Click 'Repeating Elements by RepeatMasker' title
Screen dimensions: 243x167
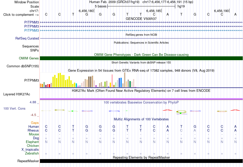pos(141,157)
